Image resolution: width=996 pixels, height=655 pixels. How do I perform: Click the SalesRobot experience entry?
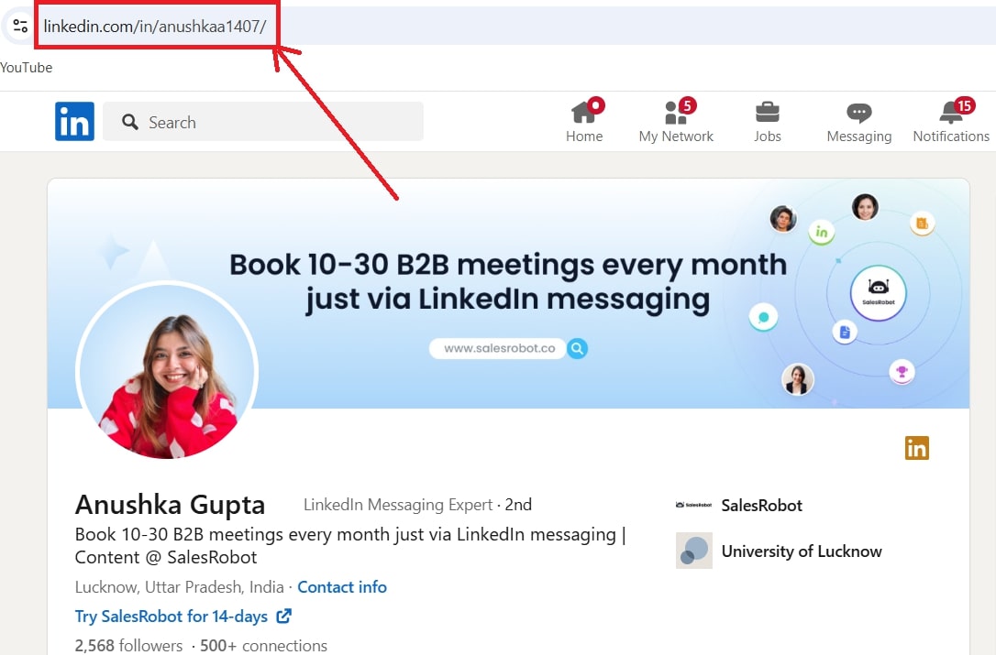761,505
